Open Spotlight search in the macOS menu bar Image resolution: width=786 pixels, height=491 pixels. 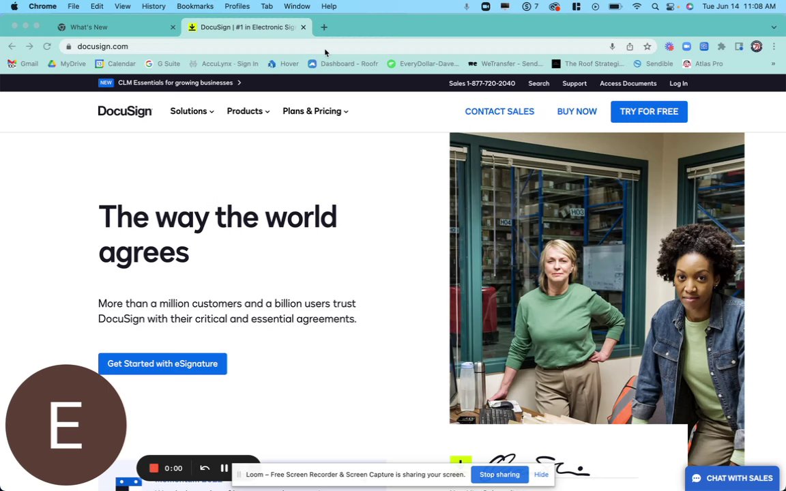pyautogui.click(x=655, y=7)
